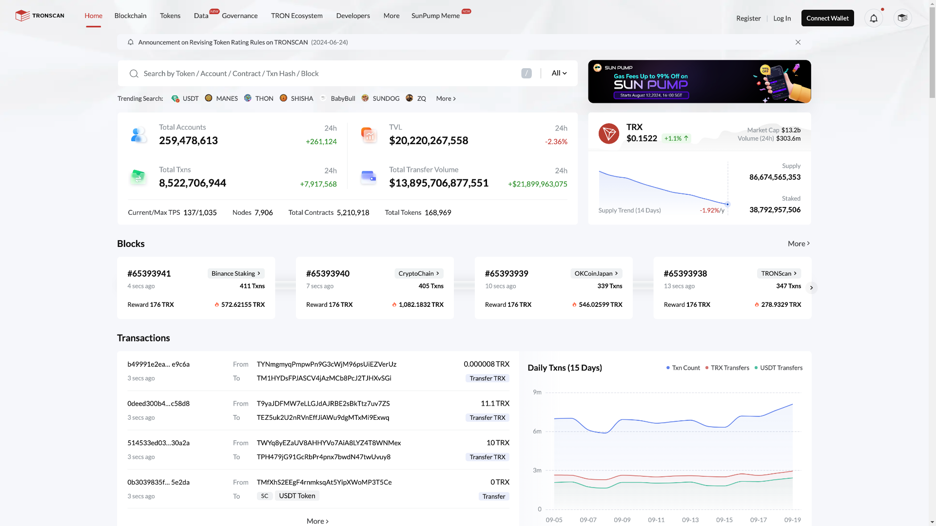This screenshot has height=526, width=936.
Task: Click the Total Accounts people icon
Action: (138, 134)
